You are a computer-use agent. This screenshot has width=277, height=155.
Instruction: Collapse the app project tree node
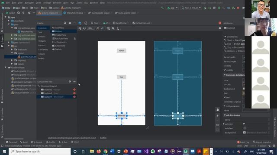(x=6, y=17)
